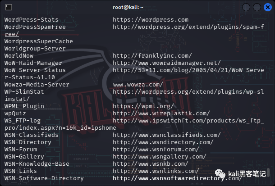
Task: Click the WordPressSpamFree entry name
Action: (x=35, y=27)
